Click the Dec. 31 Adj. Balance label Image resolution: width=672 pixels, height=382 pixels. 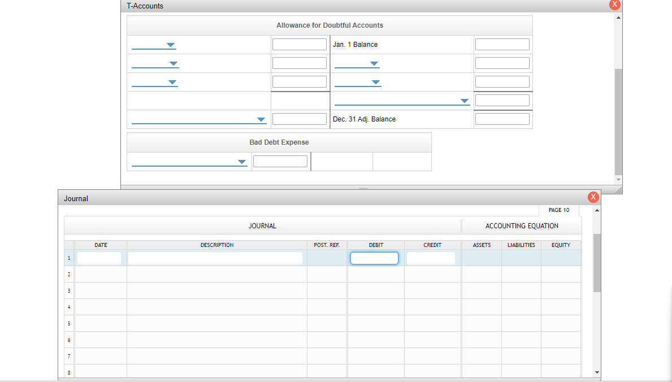click(x=365, y=119)
